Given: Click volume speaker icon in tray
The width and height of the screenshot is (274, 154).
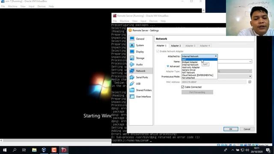Looking at the screenshot, I should 247,150.
